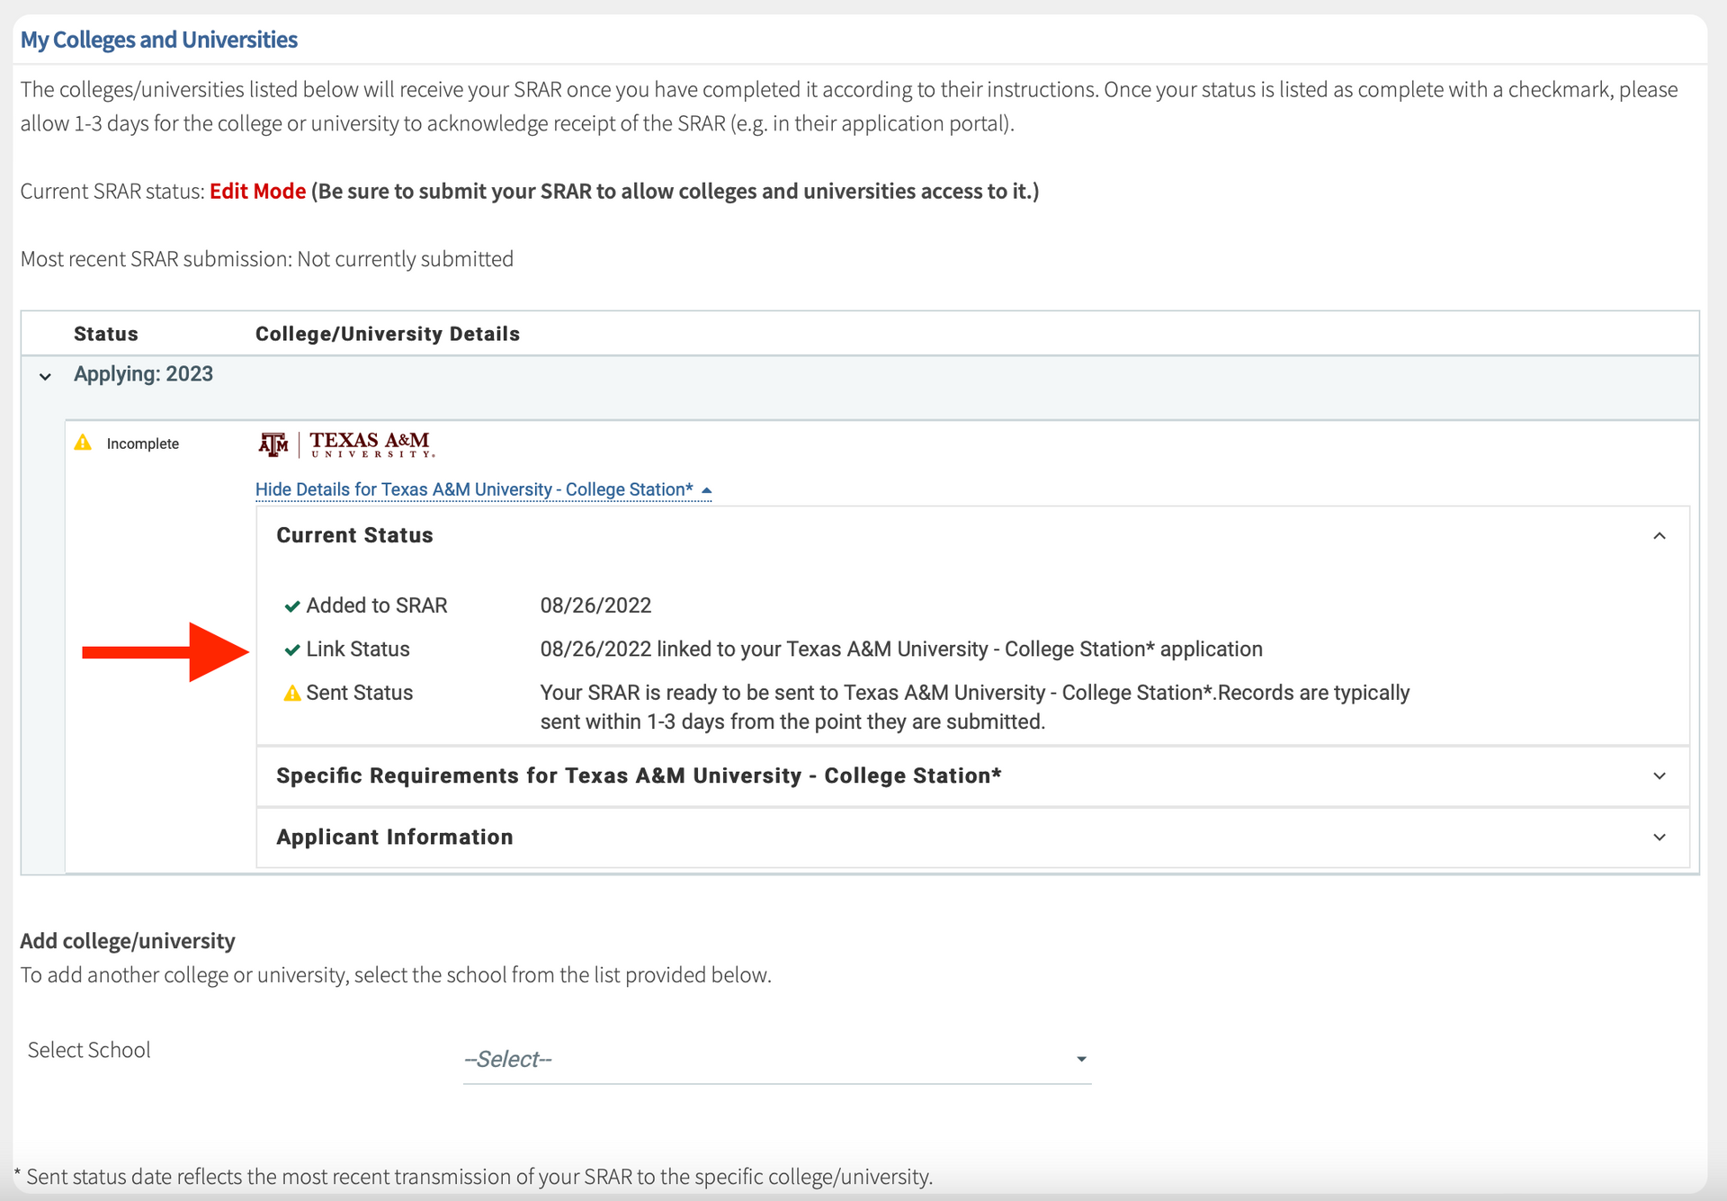
Task: Click the Link Status green checkmark icon
Action: 291,650
